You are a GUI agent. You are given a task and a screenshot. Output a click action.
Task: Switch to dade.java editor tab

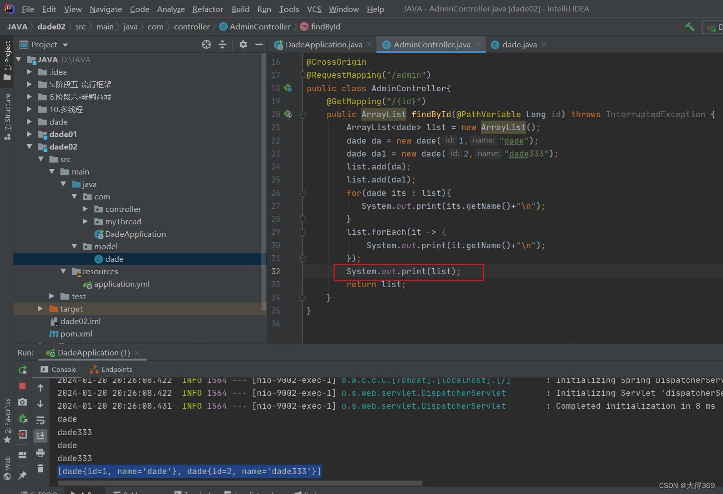point(520,44)
